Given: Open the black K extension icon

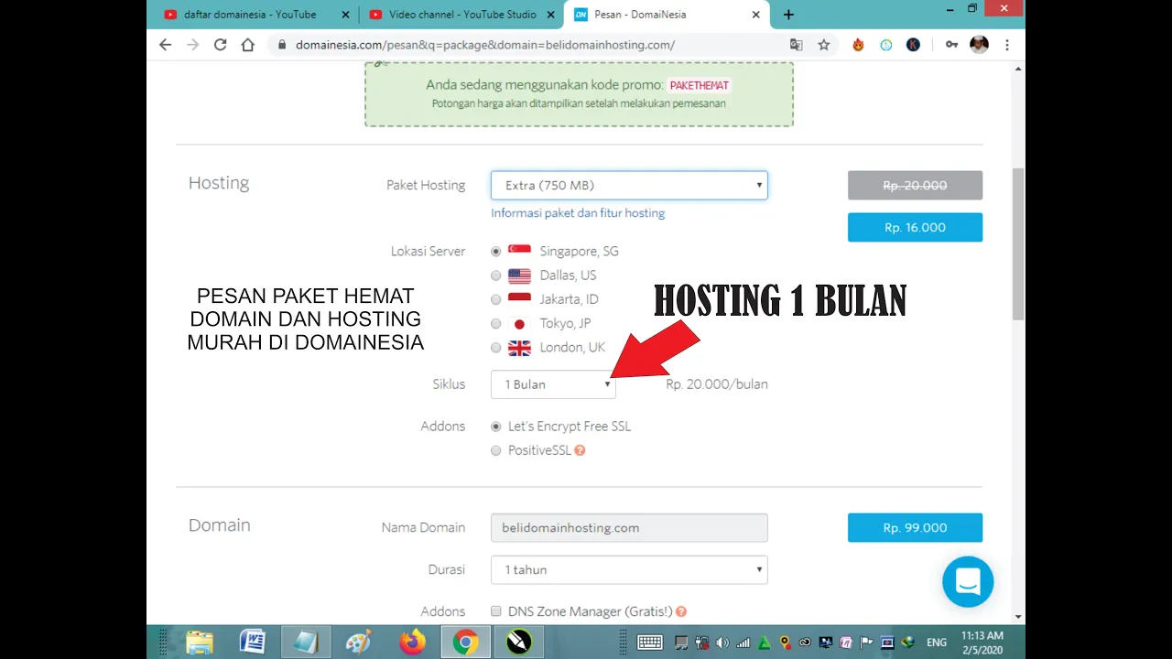Looking at the screenshot, I should 913,44.
